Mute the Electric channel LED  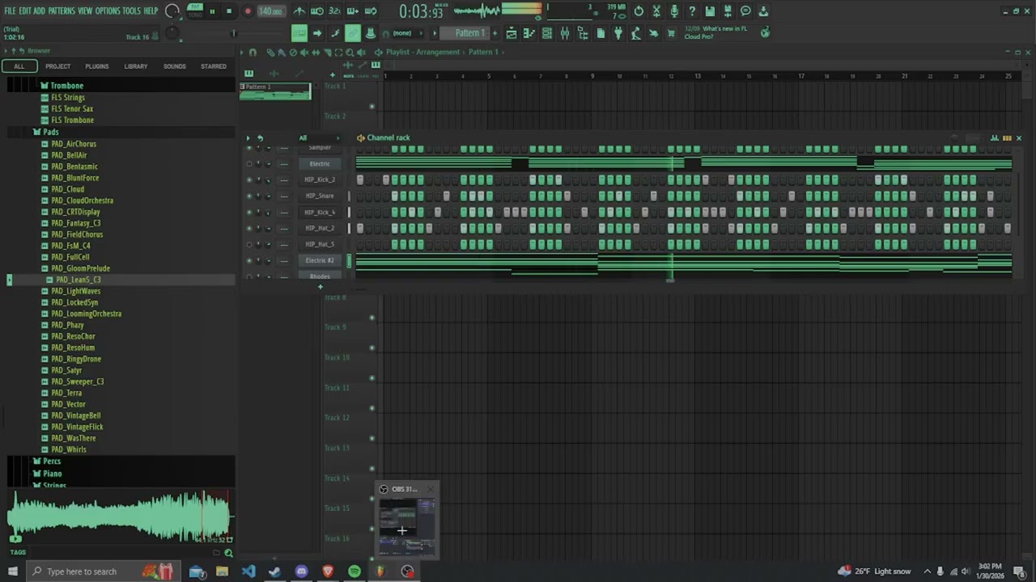(x=249, y=163)
